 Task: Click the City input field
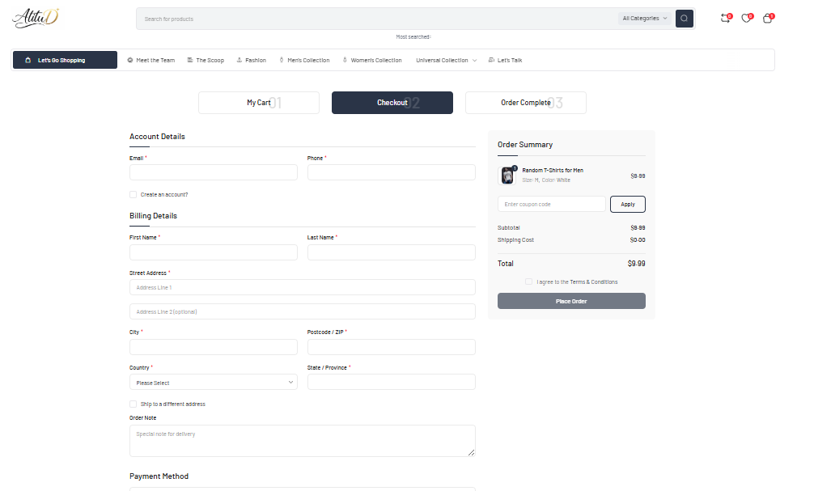[x=214, y=347]
